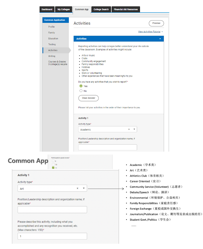This screenshot has width=203, height=249.
Task: Click the 'Journalism/Publication' list entry
Action: pos(166,214)
